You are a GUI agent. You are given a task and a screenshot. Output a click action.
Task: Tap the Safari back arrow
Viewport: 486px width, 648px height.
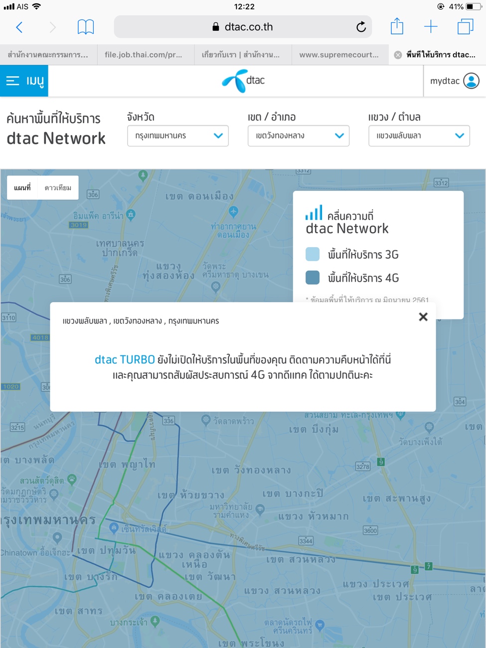[x=19, y=27]
